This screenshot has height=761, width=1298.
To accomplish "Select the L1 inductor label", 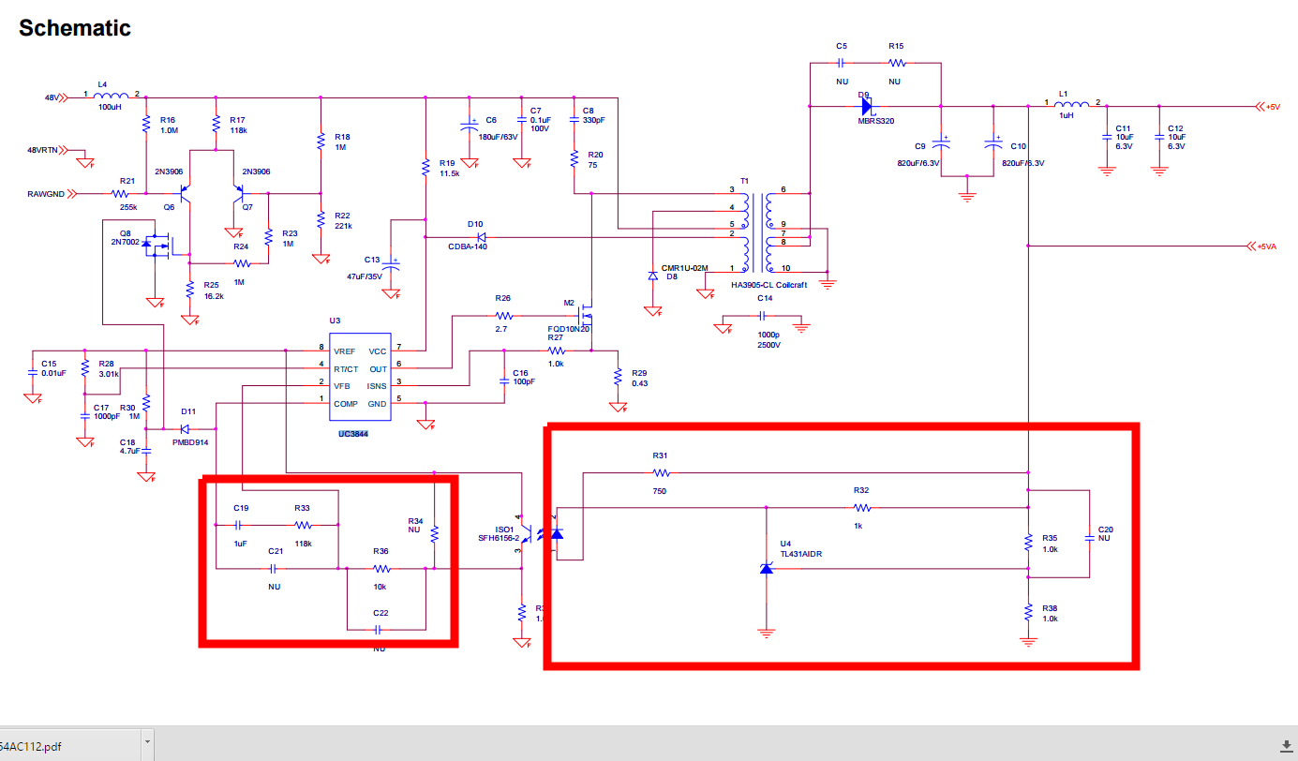I will click(x=1063, y=94).
